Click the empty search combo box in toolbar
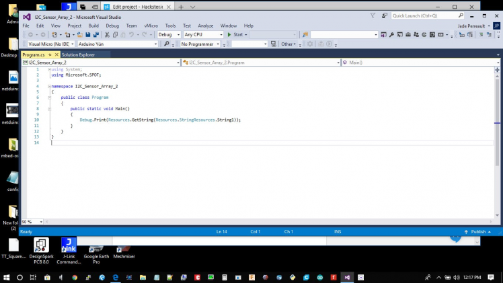 pos(344,34)
